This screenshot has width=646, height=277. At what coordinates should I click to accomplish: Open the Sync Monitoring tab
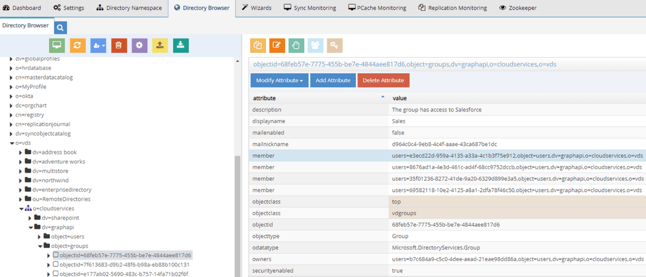click(310, 8)
